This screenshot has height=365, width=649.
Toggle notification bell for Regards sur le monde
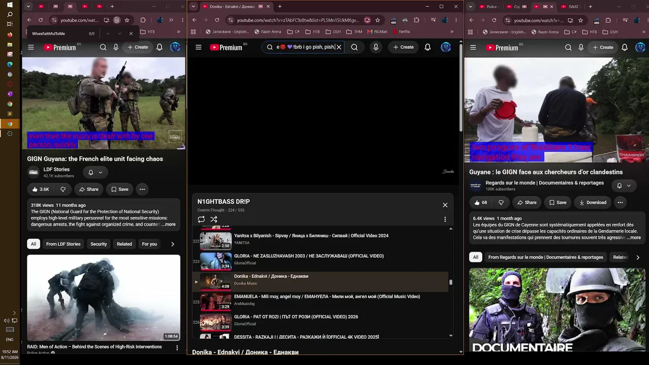(x=623, y=186)
